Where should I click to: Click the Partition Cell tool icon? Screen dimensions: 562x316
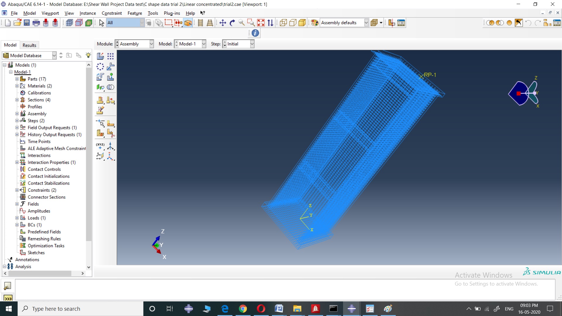click(x=100, y=133)
